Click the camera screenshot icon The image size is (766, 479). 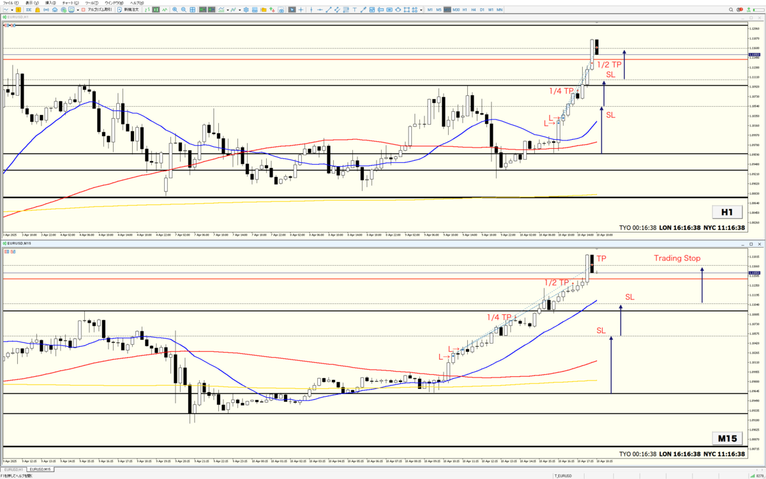click(x=282, y=10)
